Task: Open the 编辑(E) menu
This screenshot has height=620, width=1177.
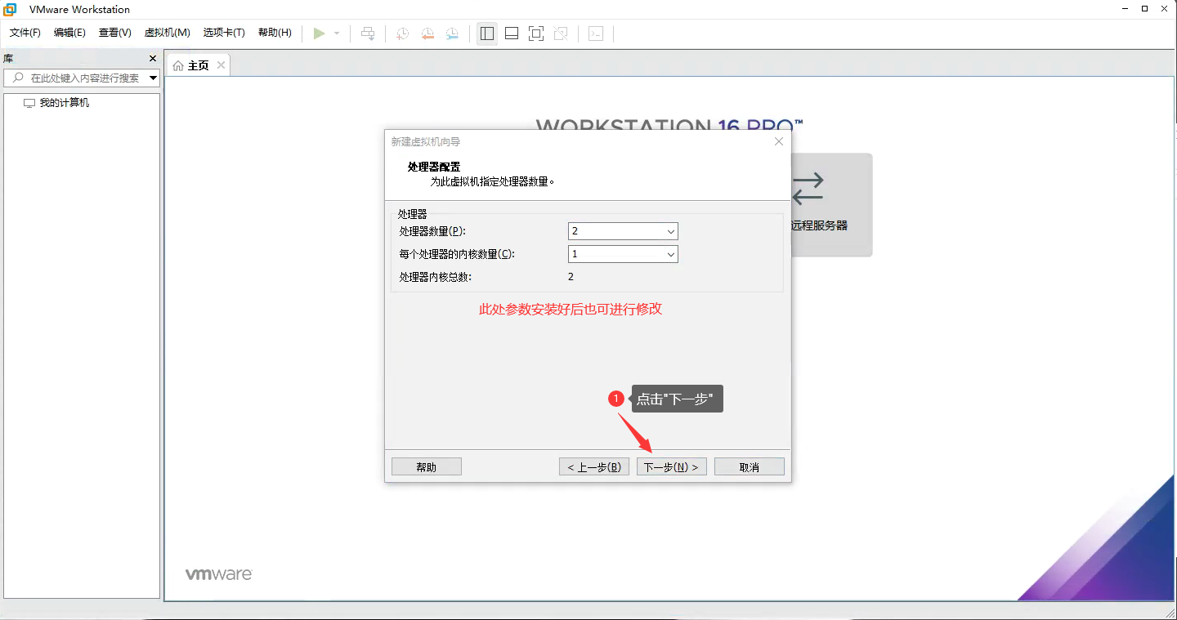Action: pyautogui.click(x=69, y=33)
